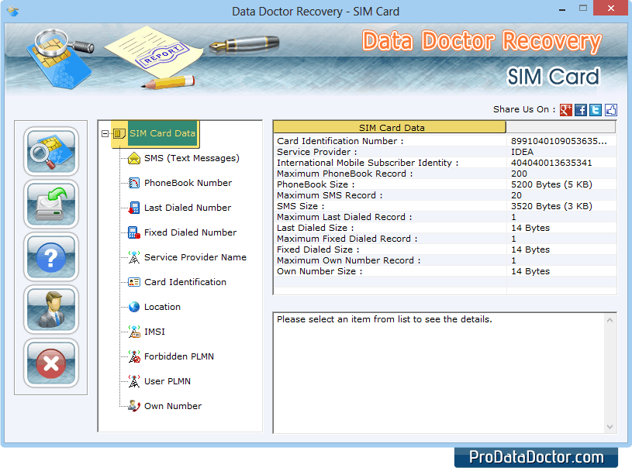Select SMS (Text Messages) tree item
This screenshot has width=632, height=468.
[192, 158]
